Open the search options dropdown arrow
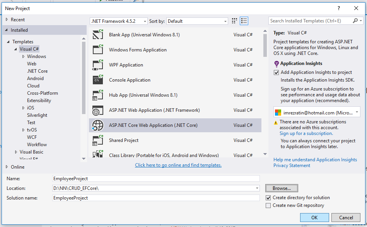The width and height of the screenshot is (367, 227). (x=361, y=21)
